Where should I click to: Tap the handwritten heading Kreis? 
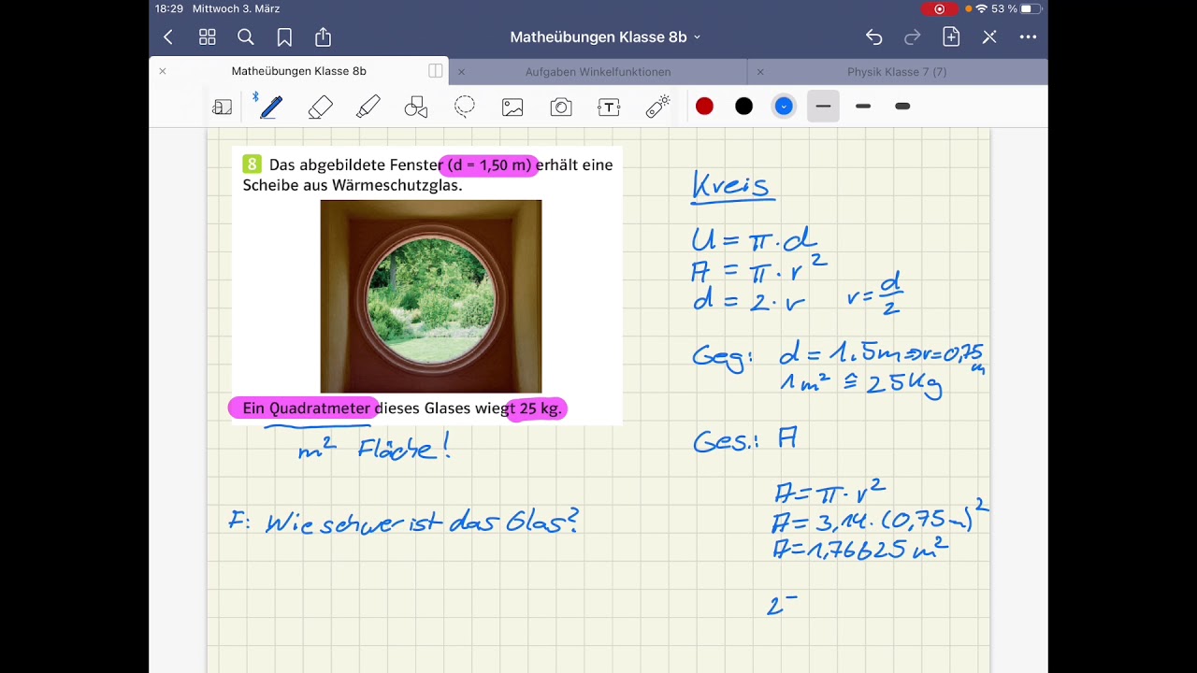(x=731, y=184)
